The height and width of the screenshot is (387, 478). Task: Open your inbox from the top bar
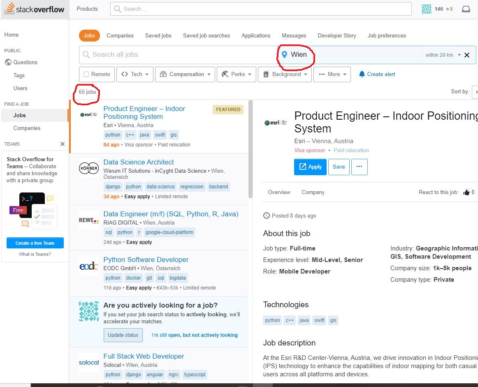466,8
